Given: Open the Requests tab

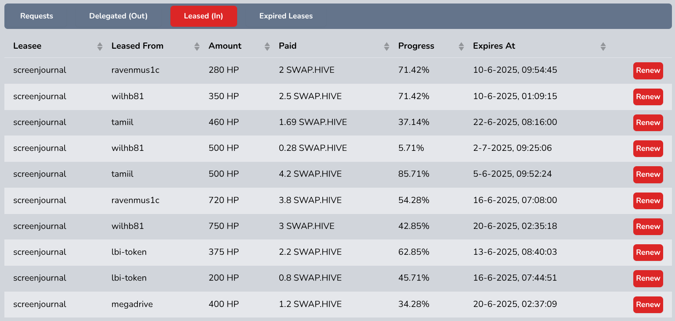Looking at the screenshot, I should [37, 16].
